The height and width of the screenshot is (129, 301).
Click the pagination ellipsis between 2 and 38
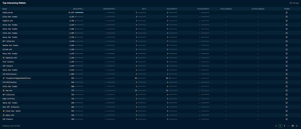coord(288,126)
